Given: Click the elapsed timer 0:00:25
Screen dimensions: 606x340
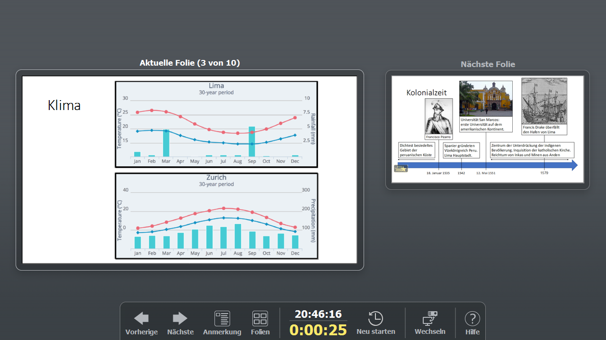Looking at the screenshot, I should point(318,330).
